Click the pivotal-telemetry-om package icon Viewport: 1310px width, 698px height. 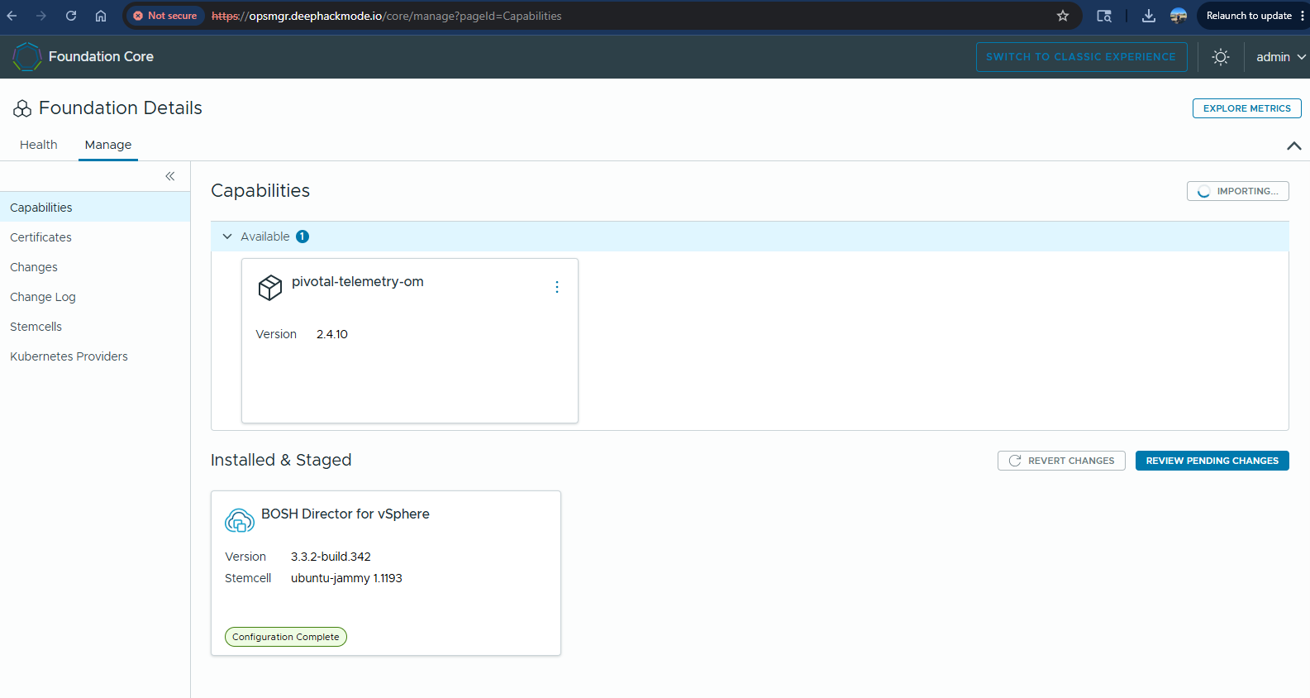[x=270, y=287]
